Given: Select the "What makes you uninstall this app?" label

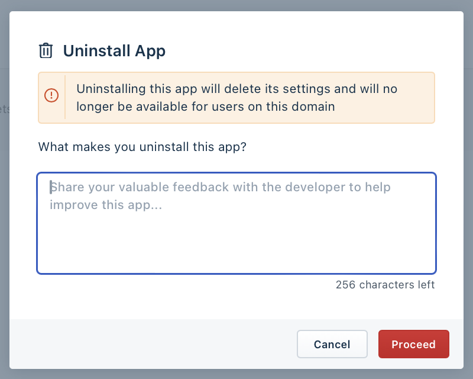Looking at the screenshot, I should click(x=142, y=147).
